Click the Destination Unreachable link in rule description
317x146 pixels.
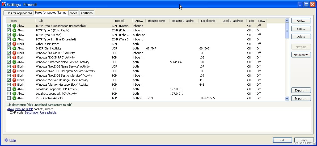(41, 112)
